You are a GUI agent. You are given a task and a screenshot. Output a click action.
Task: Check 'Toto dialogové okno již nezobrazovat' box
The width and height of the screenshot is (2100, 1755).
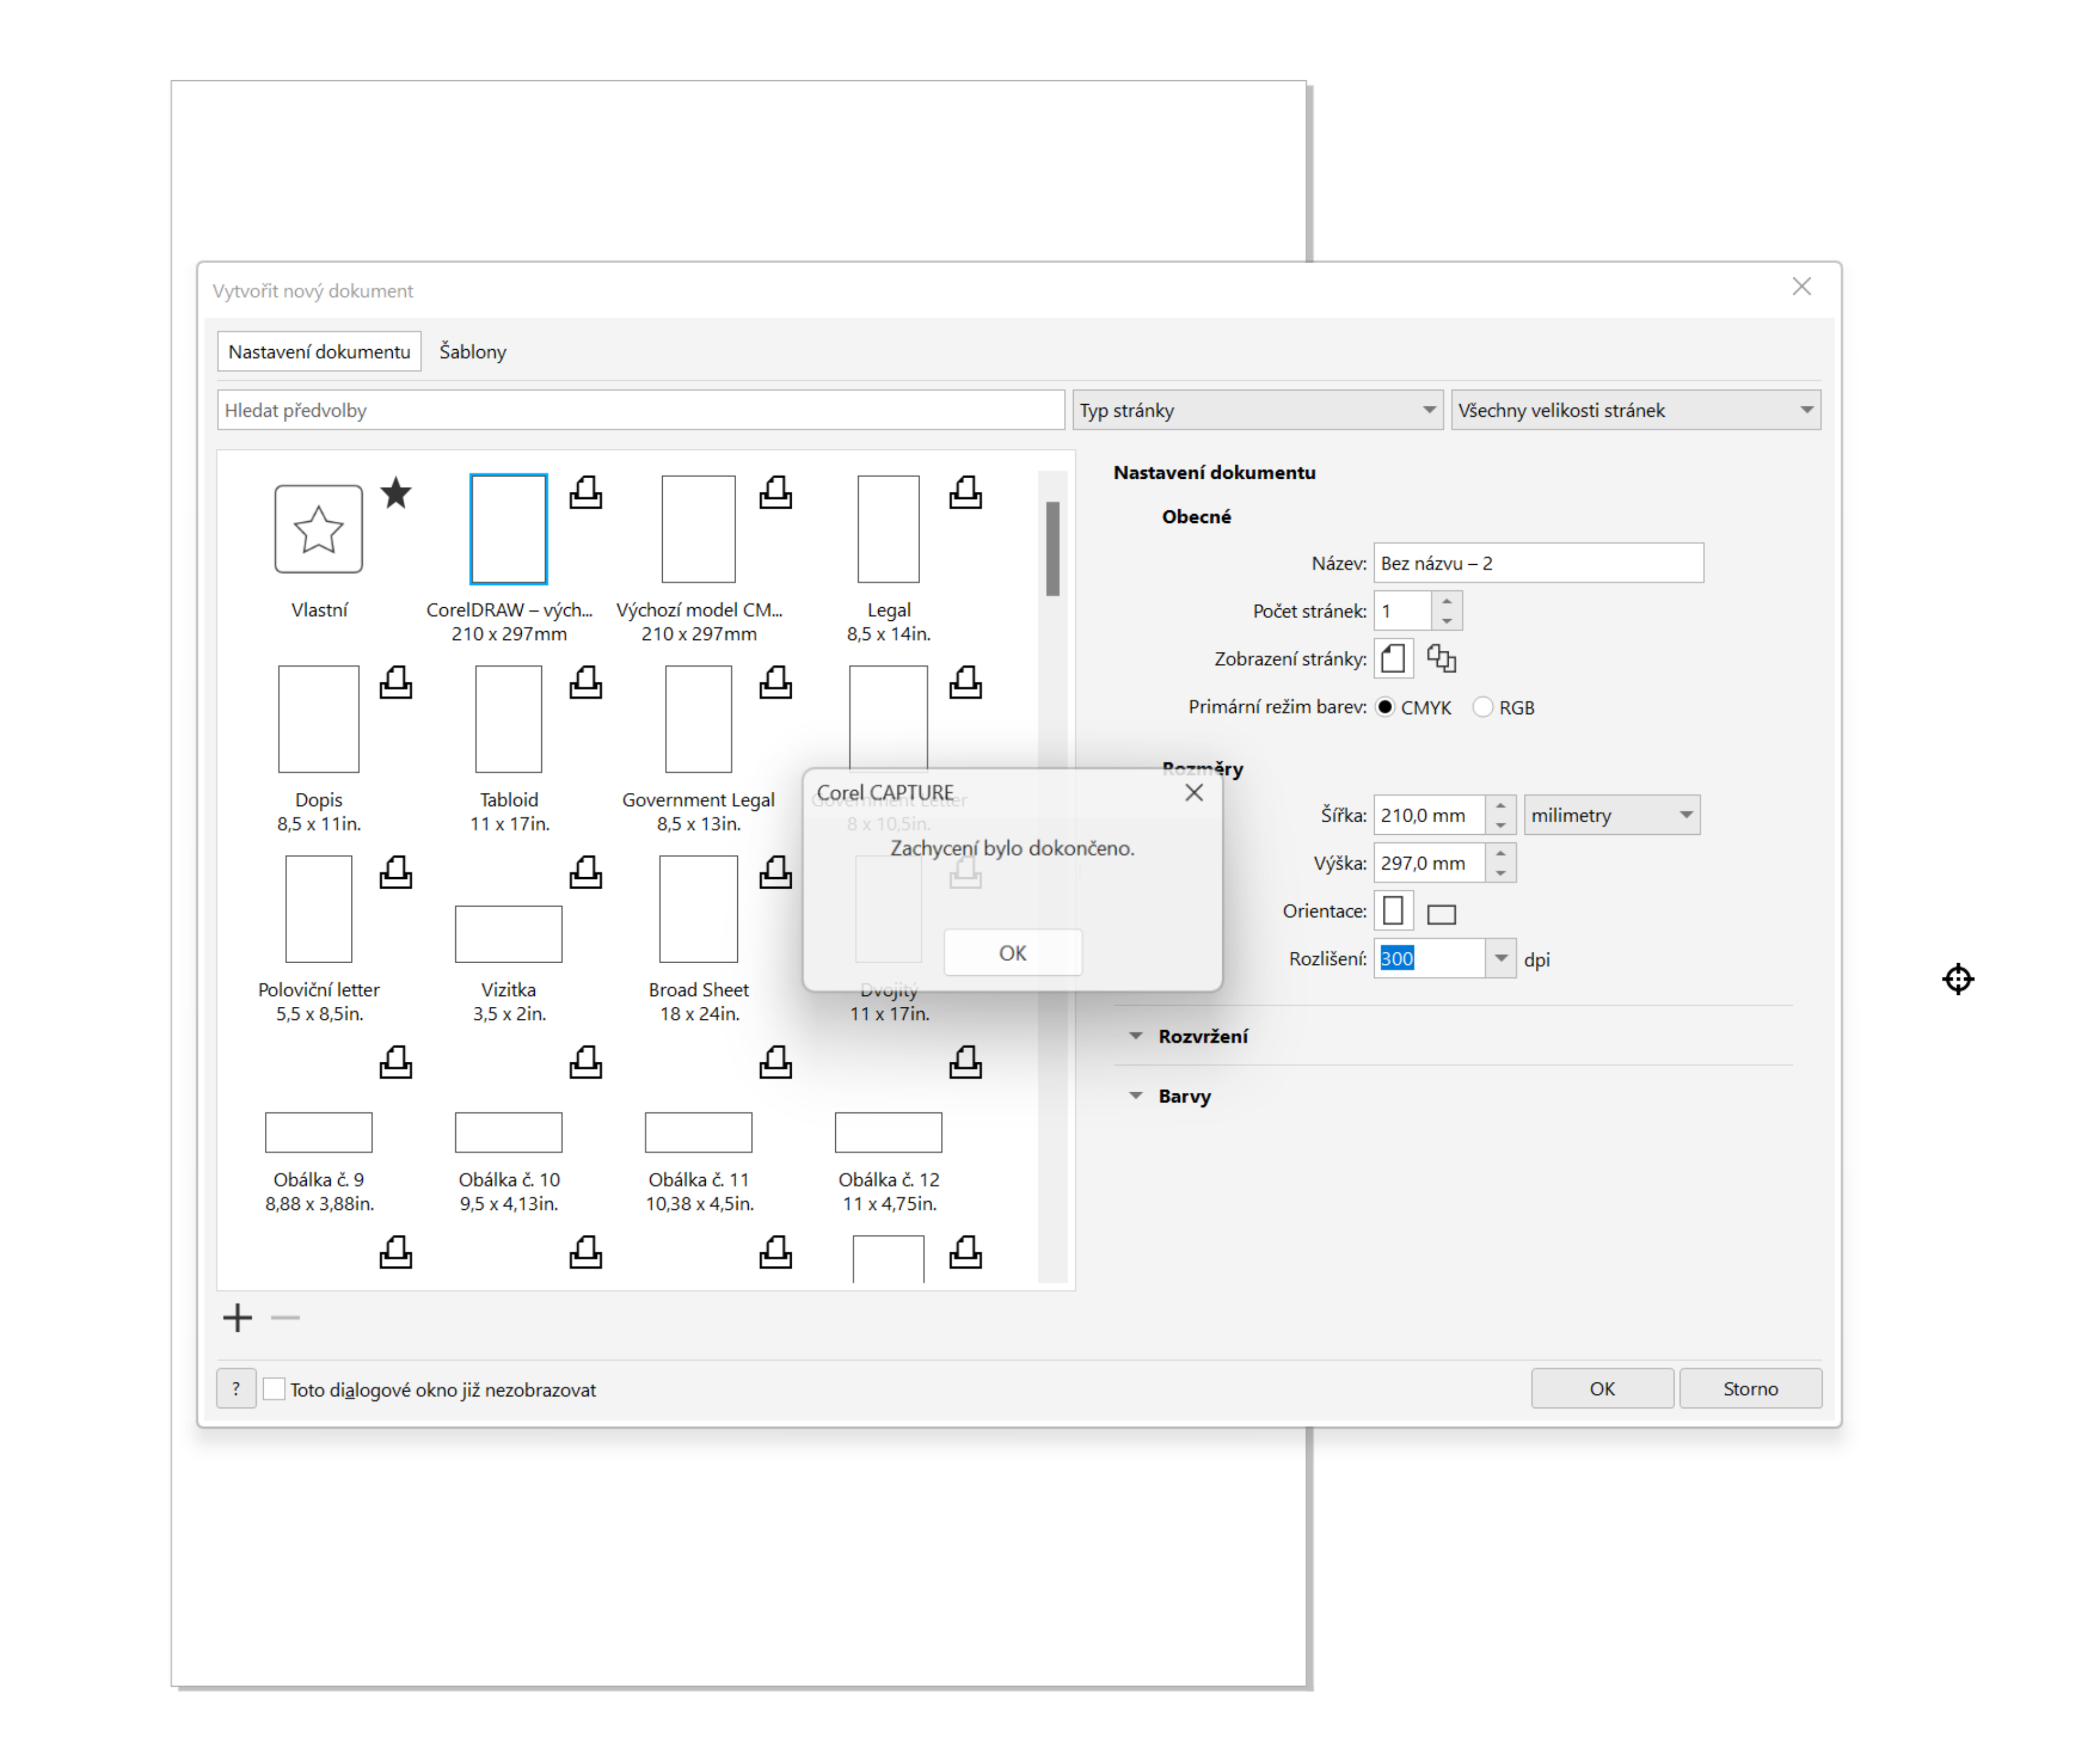[274, 1389]
